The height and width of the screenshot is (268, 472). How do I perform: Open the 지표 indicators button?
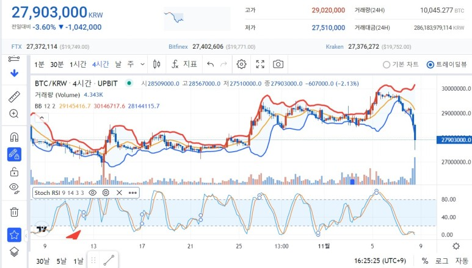(x=184, y=64)
